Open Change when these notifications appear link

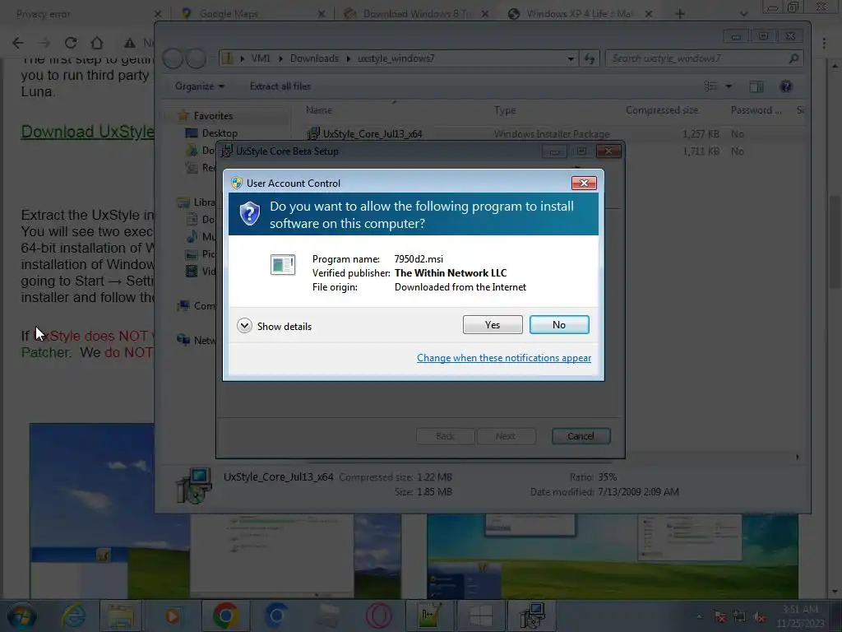pyautogui.click(x=504, y=358)
